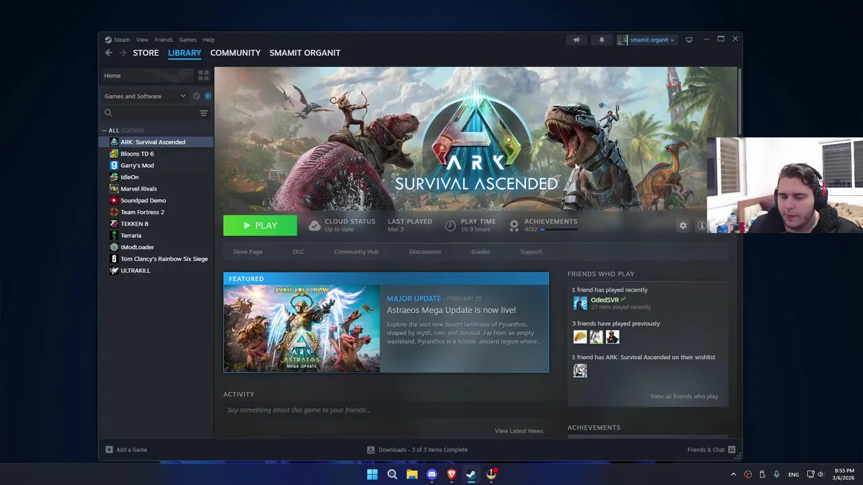Open the Windows Start menu

[x=372, y=474]
